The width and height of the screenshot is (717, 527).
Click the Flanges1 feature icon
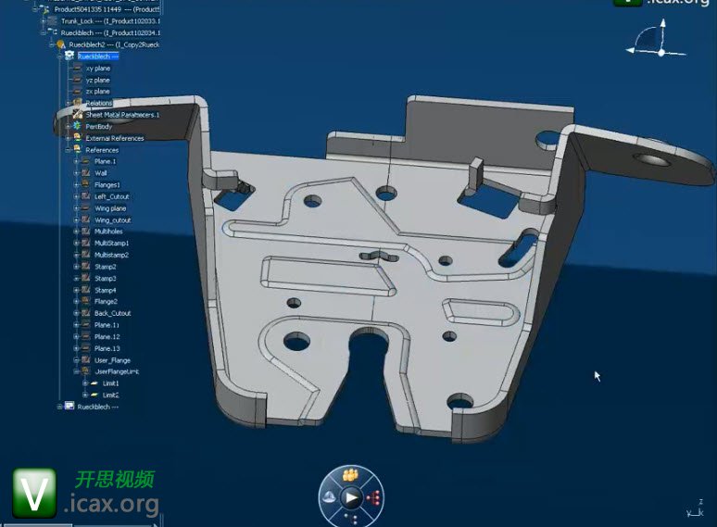click(x=85, y=184)
